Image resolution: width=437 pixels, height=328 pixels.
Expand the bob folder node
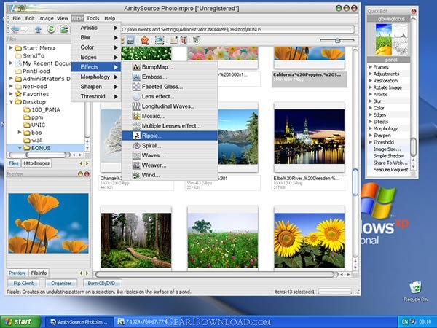20,132
